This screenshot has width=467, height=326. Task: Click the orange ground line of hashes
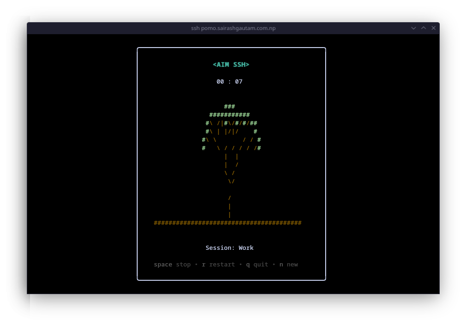(x=228, y=223)
